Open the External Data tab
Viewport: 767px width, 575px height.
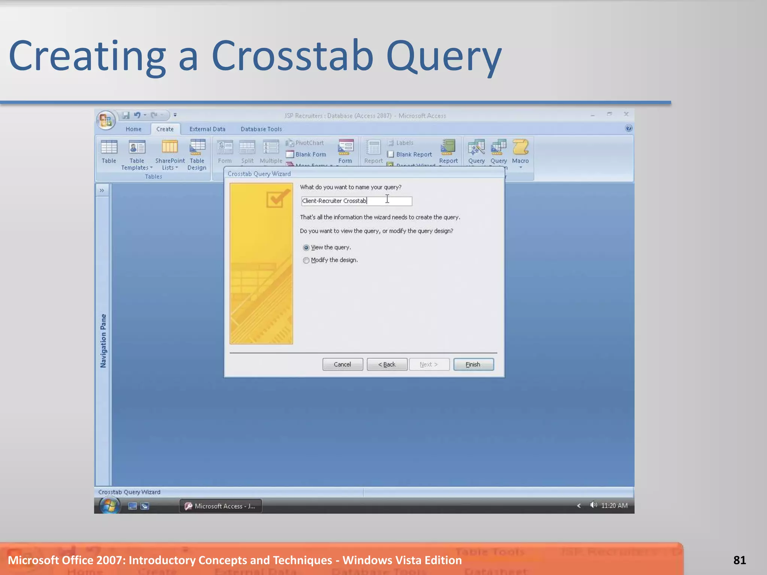pyautogui.click(x=207, y=129)
